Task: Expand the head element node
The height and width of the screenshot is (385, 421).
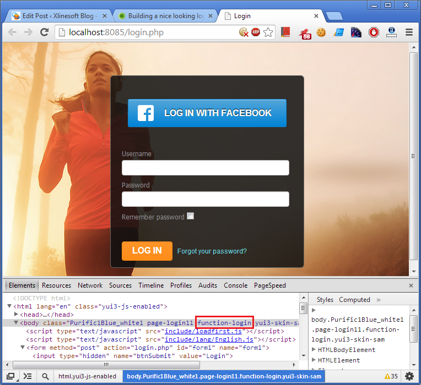Action: coord(16,314)
